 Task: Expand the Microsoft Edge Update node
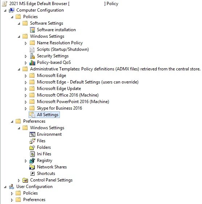coord(26,89)
